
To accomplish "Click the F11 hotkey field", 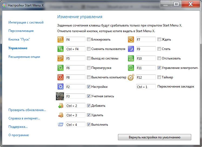I will point(146,68).
